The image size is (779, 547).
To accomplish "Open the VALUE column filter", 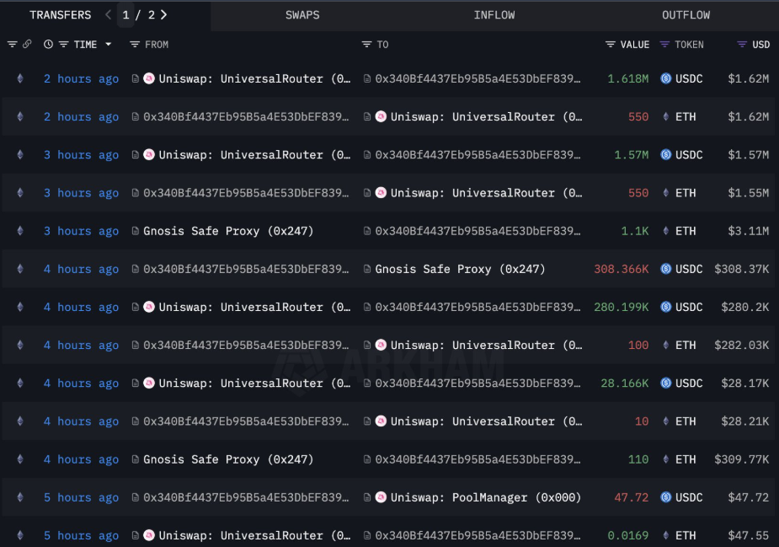I will click(x=611, y=44).
